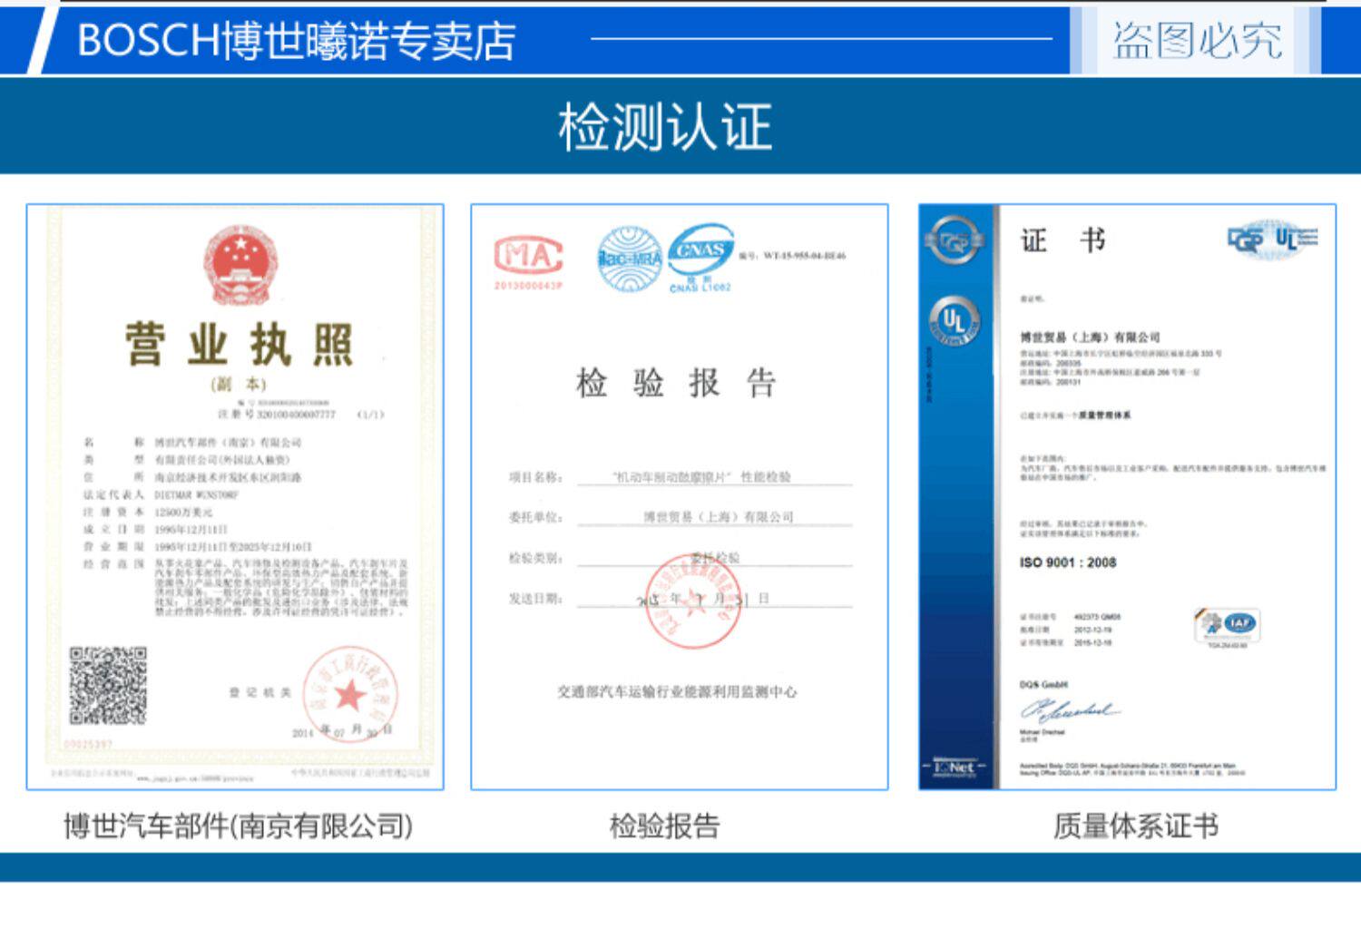Click the IQNet logo on the blue sidebar
The height and width of the screenshot is (948, 1361).
tap(954, 767)
